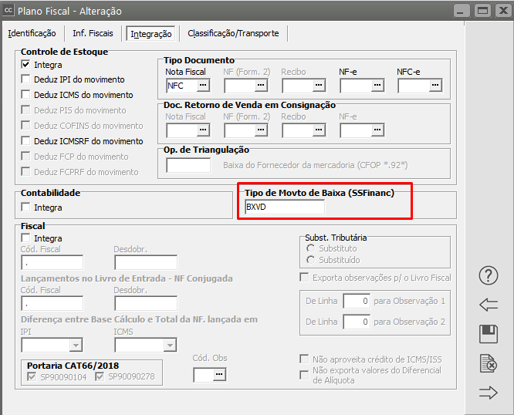Viewport: 514px width, 415px height.
Task: Expand the ICMS dropdown list
Action: coord(169,345)
